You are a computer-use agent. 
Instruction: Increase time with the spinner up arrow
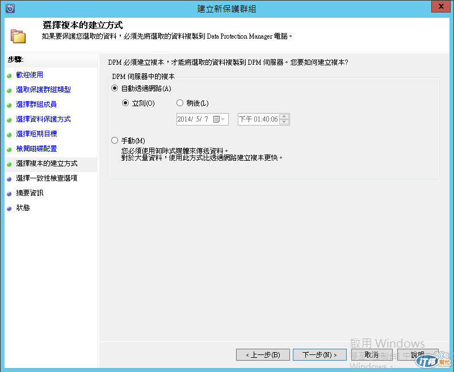pos(284,116)
